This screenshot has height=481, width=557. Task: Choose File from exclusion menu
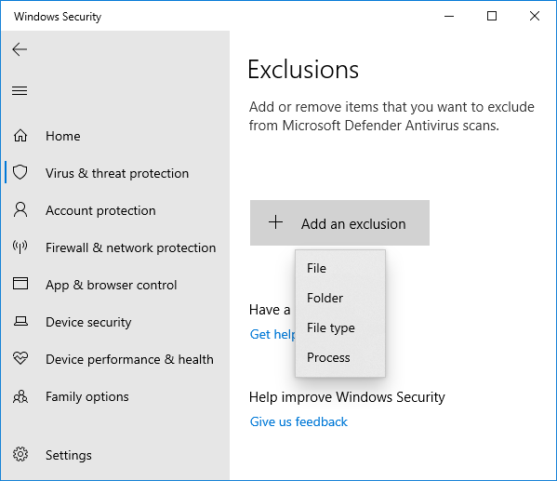[340, 268]
